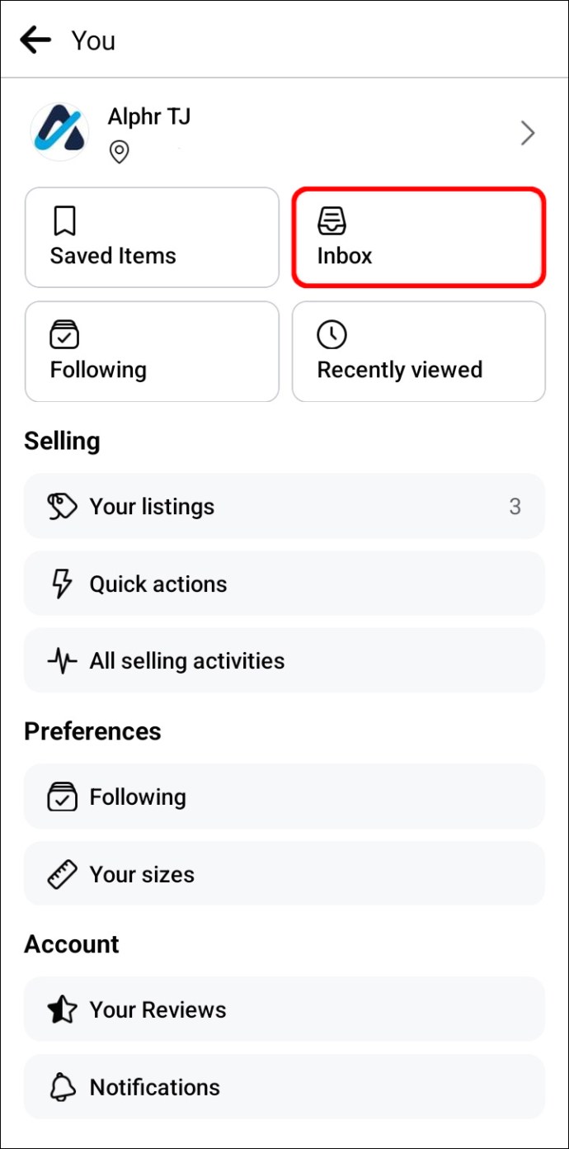Open Following under Preferences

point(284,797)
